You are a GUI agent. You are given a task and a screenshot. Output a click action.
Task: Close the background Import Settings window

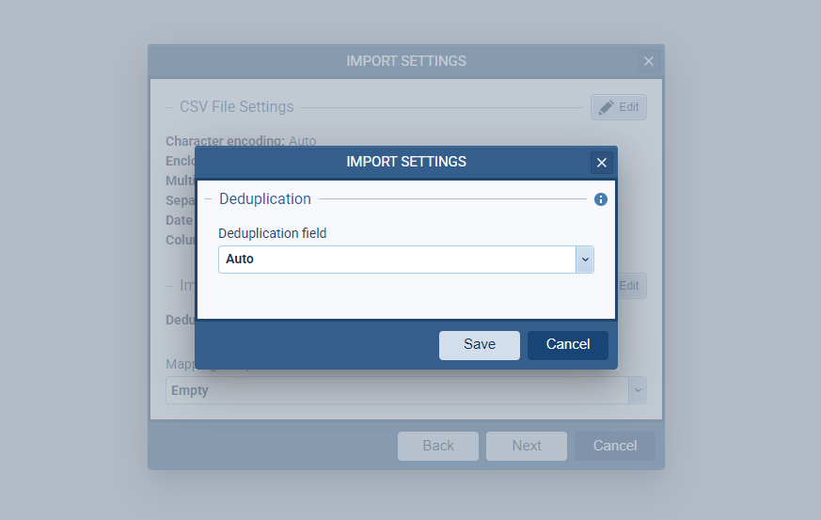[x=648, y=61]
